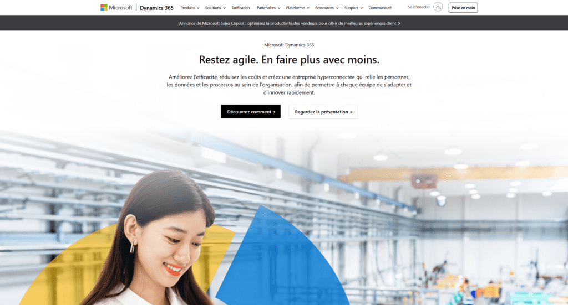Expand the Produits dropdown menu
Image resolution: width=568 pixels, height=305 pixels.
click(190, 8)
